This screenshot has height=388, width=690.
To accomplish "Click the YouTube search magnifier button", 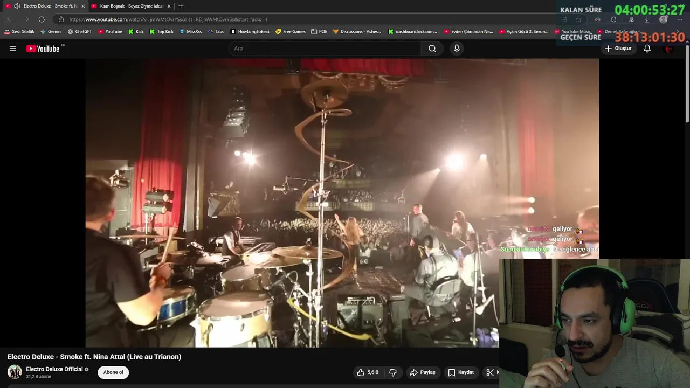I will 432,48.
